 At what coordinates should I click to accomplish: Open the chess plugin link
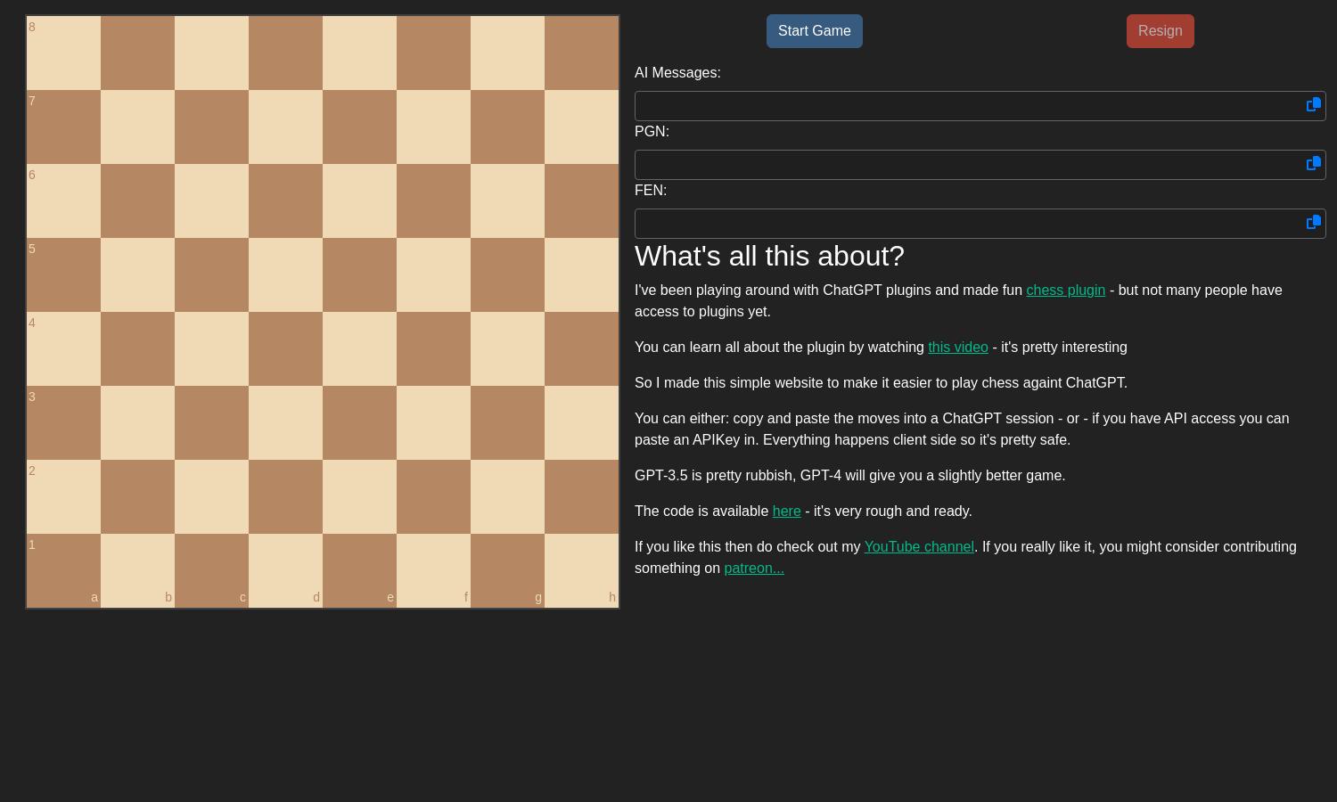point(1065,291)
